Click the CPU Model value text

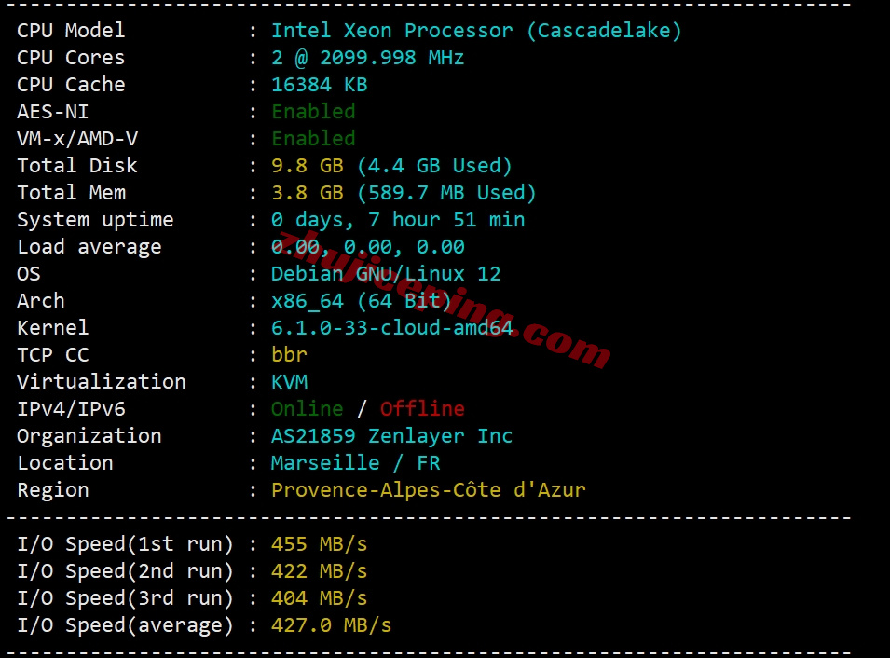click(476, 31)
